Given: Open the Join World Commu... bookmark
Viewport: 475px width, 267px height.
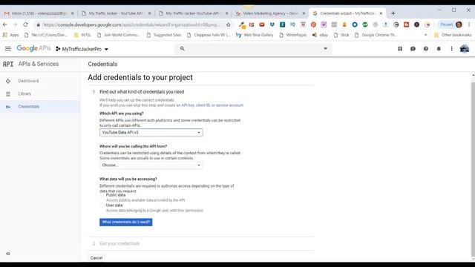Looking at the screenshot, I should pos(118,35).
